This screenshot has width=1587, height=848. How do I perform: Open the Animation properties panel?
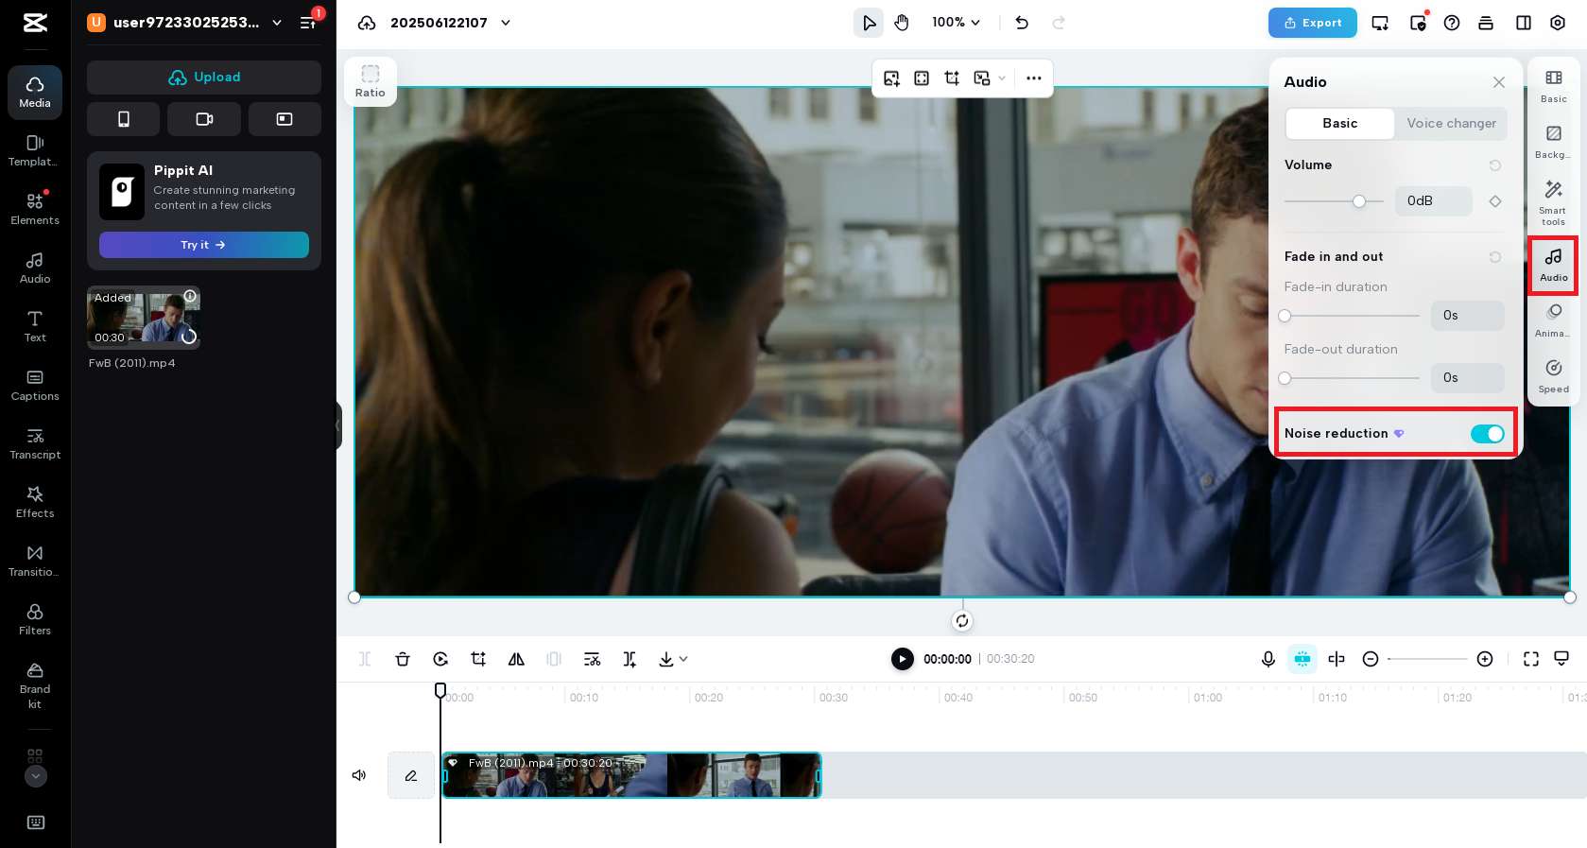coord(1554,320)
